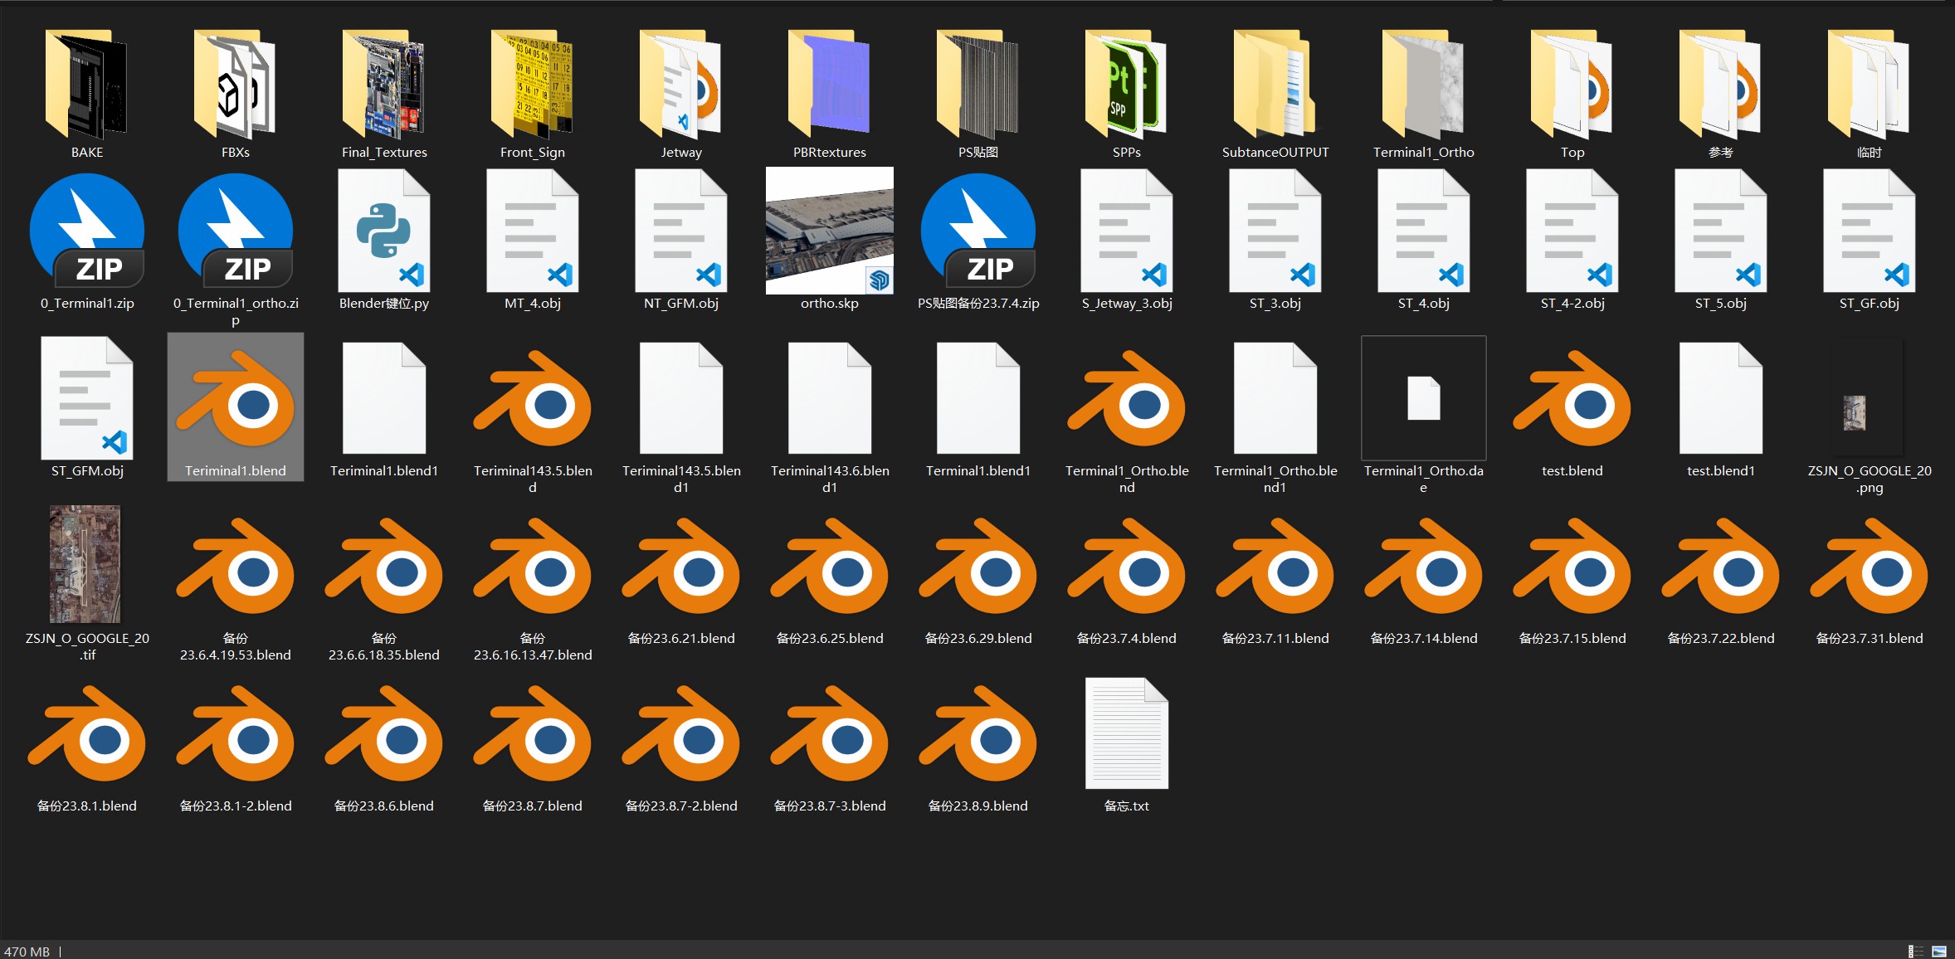Switch to large thumbnails view
Image resolution: width=1955 pixels, height=959 pixels.
[x=1939, y=952]
